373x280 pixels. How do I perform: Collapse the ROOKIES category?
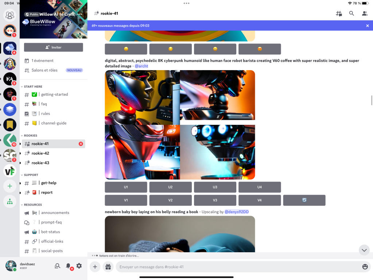click(x=31, y=135)
